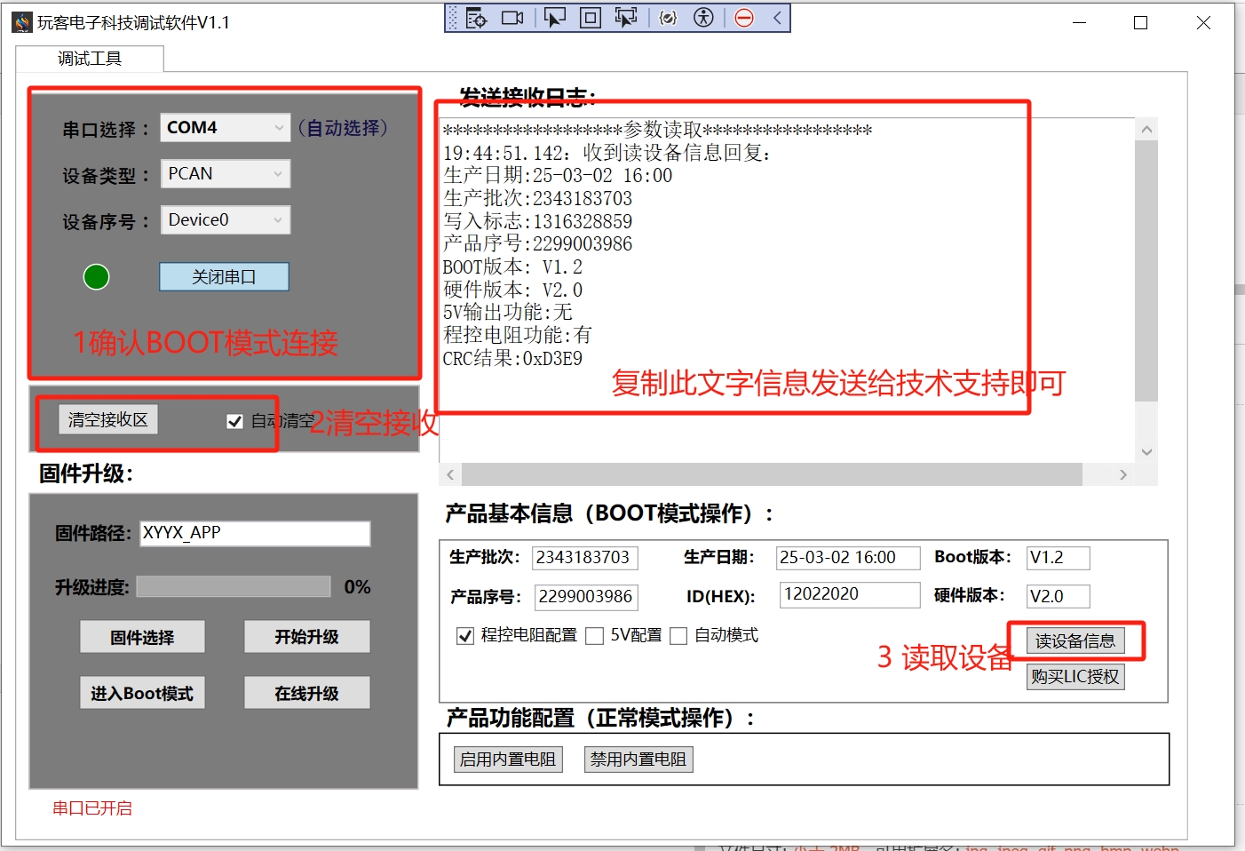Click the log horizontal scrollbar thumb
Screen dimensions: 1245x851
point(772,475)
